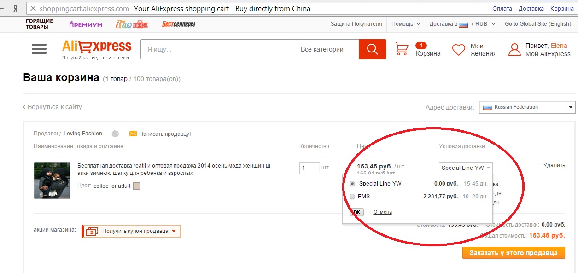Click Защита Покупателя menu item
Image resolution: width=578 pixels, height=273 pixels.
point(356,24)
